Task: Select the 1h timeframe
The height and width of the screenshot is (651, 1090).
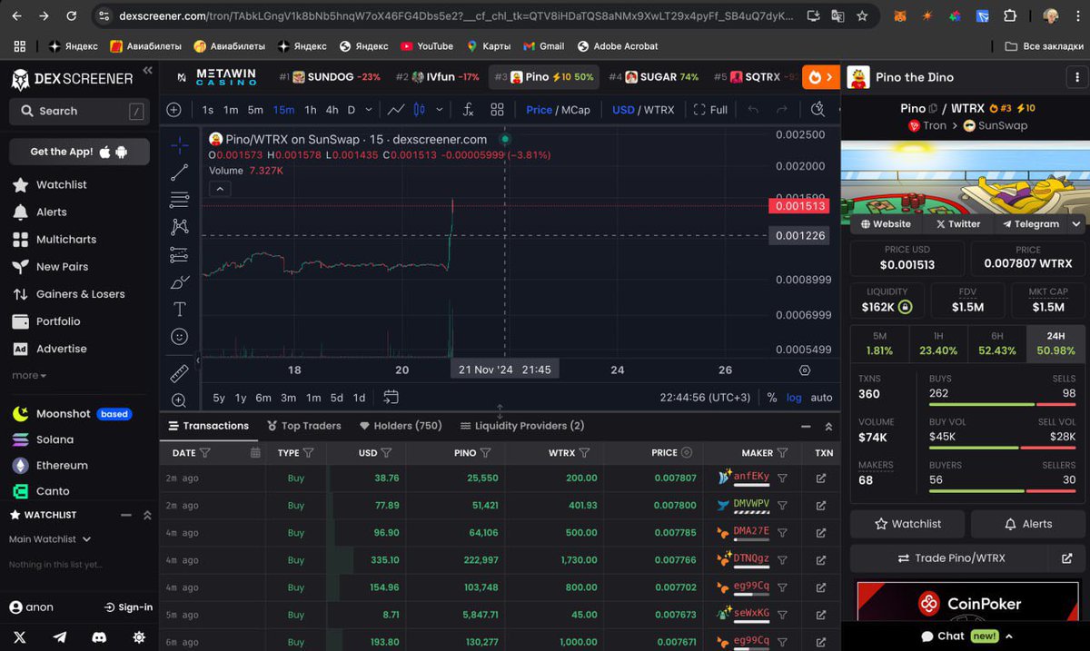Action: pos(311,110)
